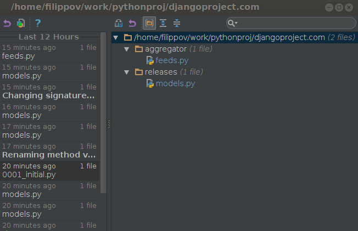Click the search magnifier dropdown icon
Screen dimensions: 358x231
coord(233,23)
